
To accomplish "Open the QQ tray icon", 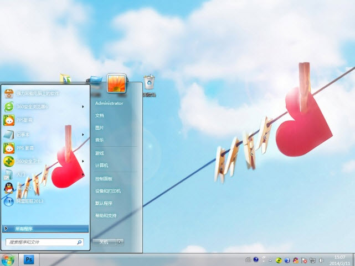I will 295,260.
